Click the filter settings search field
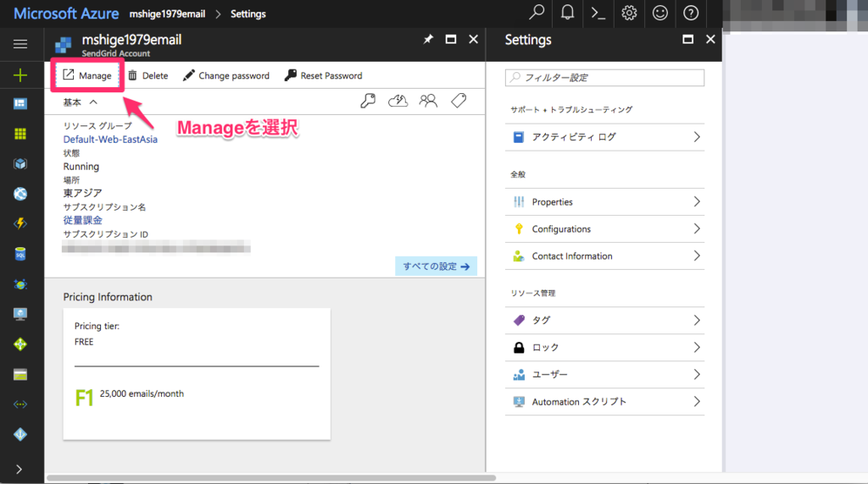 (604, 77)
